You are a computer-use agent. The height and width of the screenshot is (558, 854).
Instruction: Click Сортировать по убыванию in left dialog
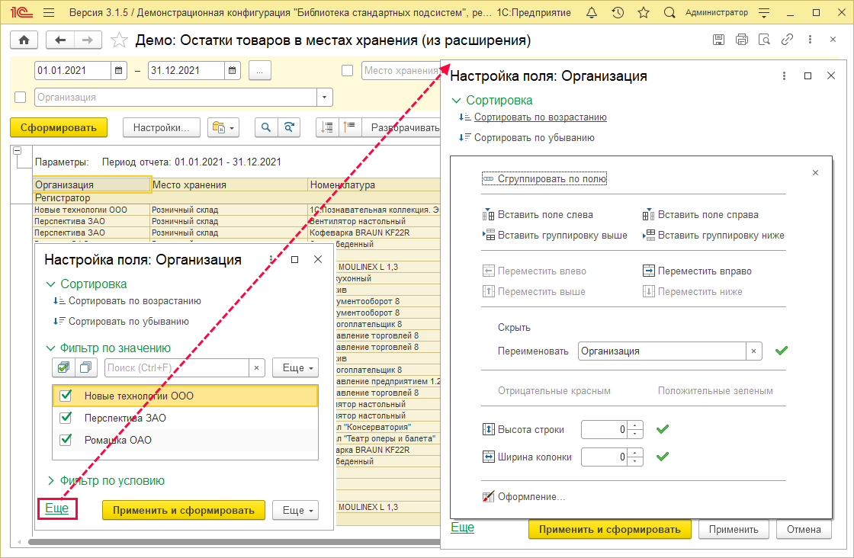tap(129, 322)
